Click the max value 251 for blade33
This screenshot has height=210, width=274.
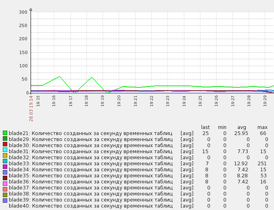point(262,164)
